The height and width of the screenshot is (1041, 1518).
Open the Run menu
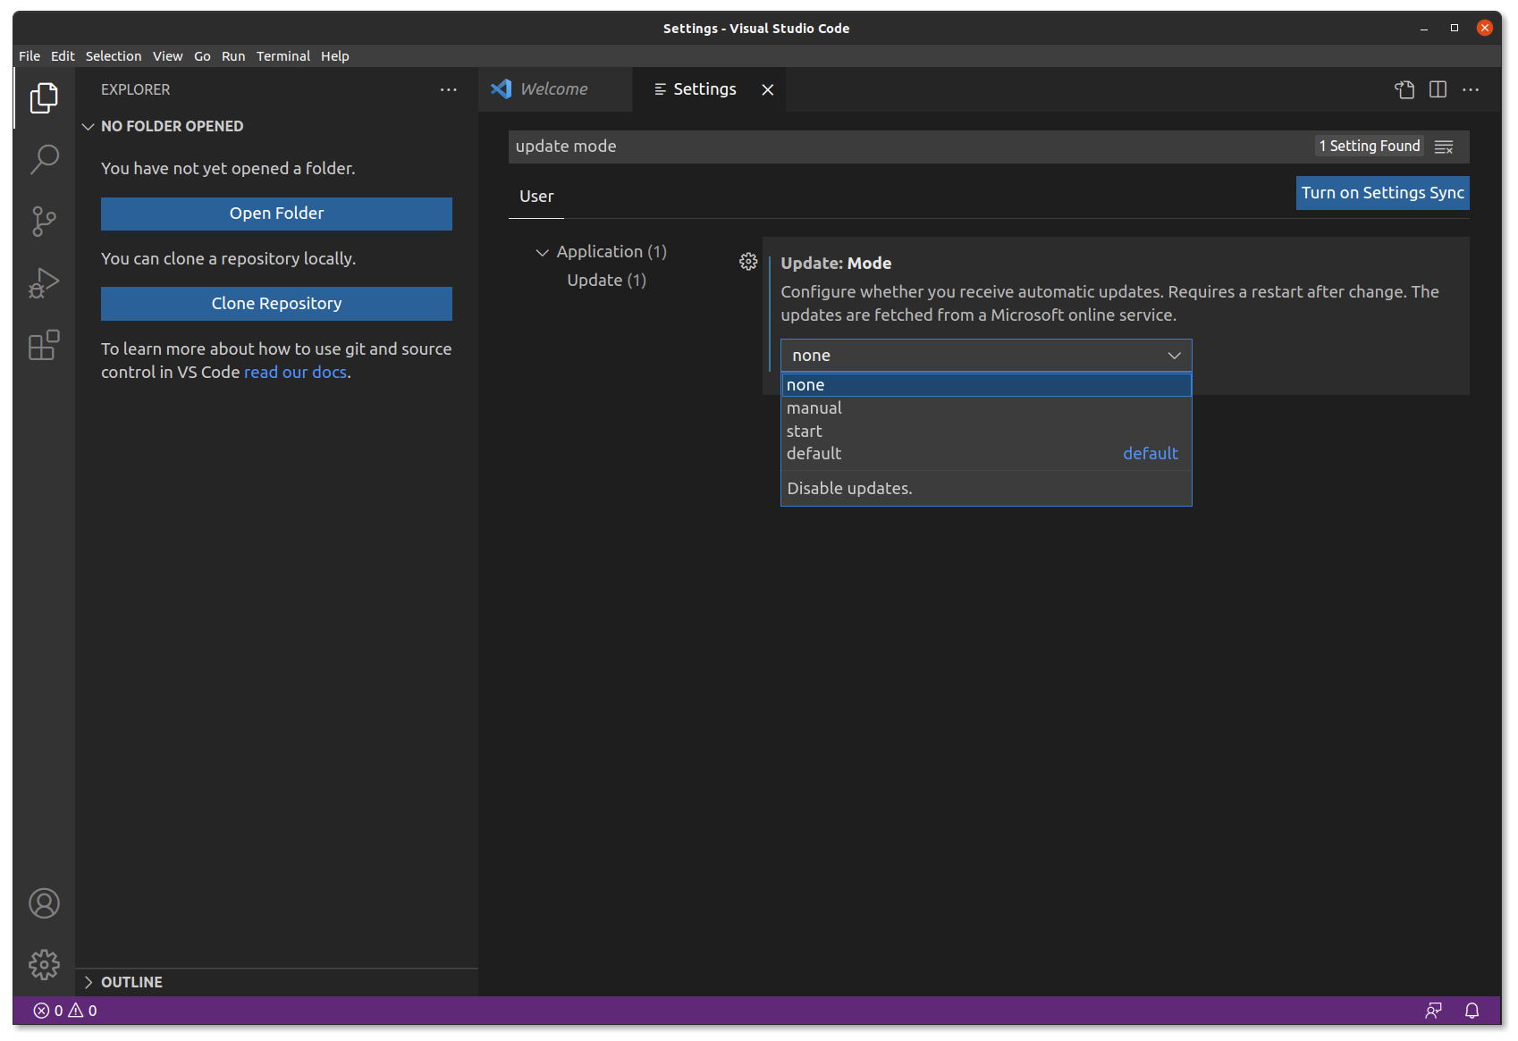pos(233,56)
